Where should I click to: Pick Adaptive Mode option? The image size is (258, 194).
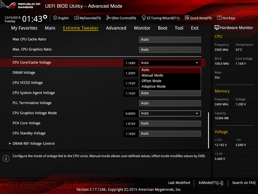click(x=170, y=87)
